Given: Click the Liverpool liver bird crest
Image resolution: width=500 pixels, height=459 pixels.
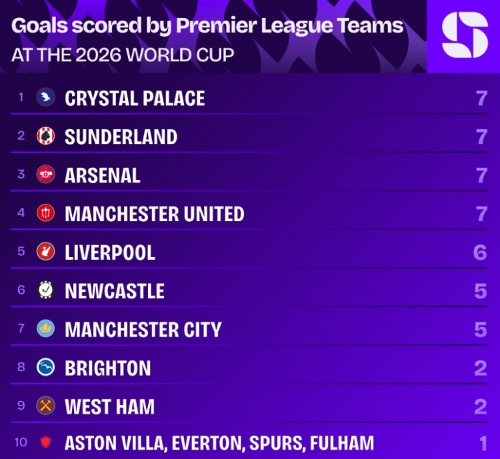Looking at the screenshot, I should [45, 251].
